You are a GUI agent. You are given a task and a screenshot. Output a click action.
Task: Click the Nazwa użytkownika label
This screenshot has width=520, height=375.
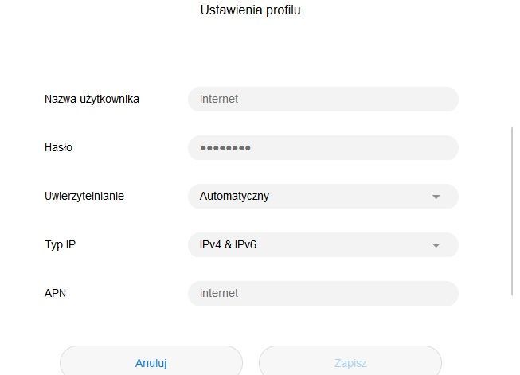(92, 99)
